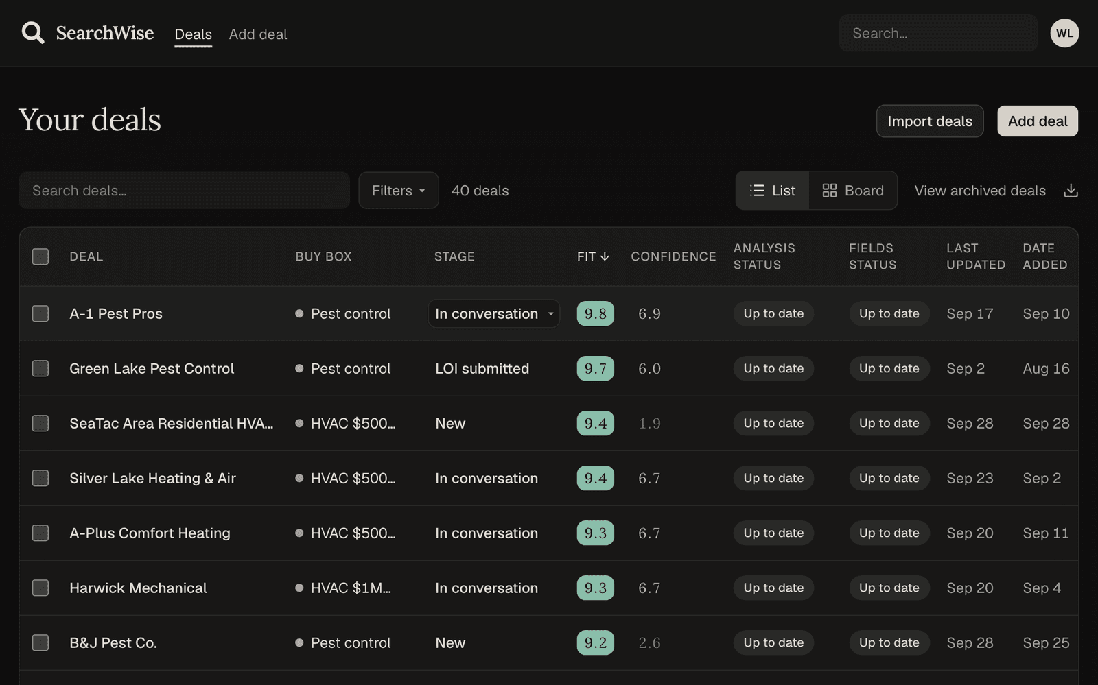Check the SeaTac Area Residential row checkbox
This screenshot has width=1098, height=685.
point(40,423)
